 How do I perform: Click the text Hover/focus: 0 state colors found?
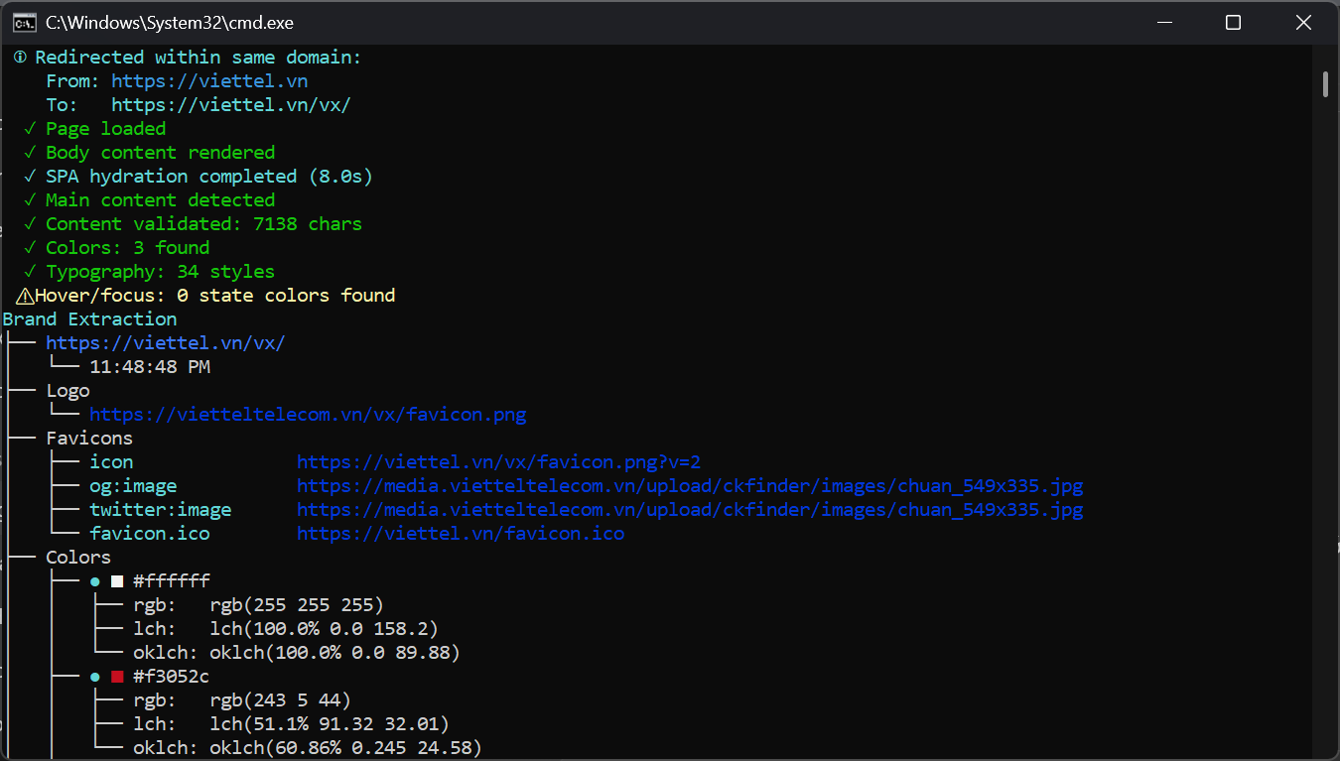215,296
